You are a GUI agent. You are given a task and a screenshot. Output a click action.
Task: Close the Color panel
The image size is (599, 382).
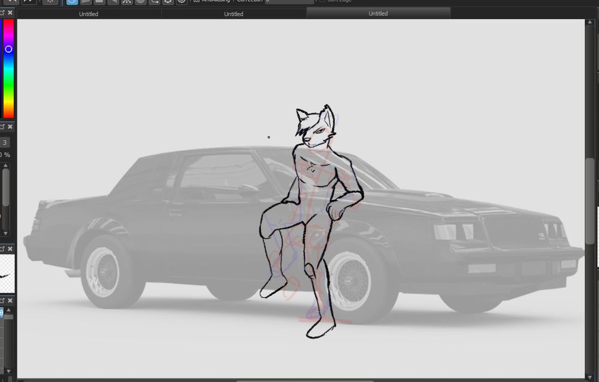(10, 13)
